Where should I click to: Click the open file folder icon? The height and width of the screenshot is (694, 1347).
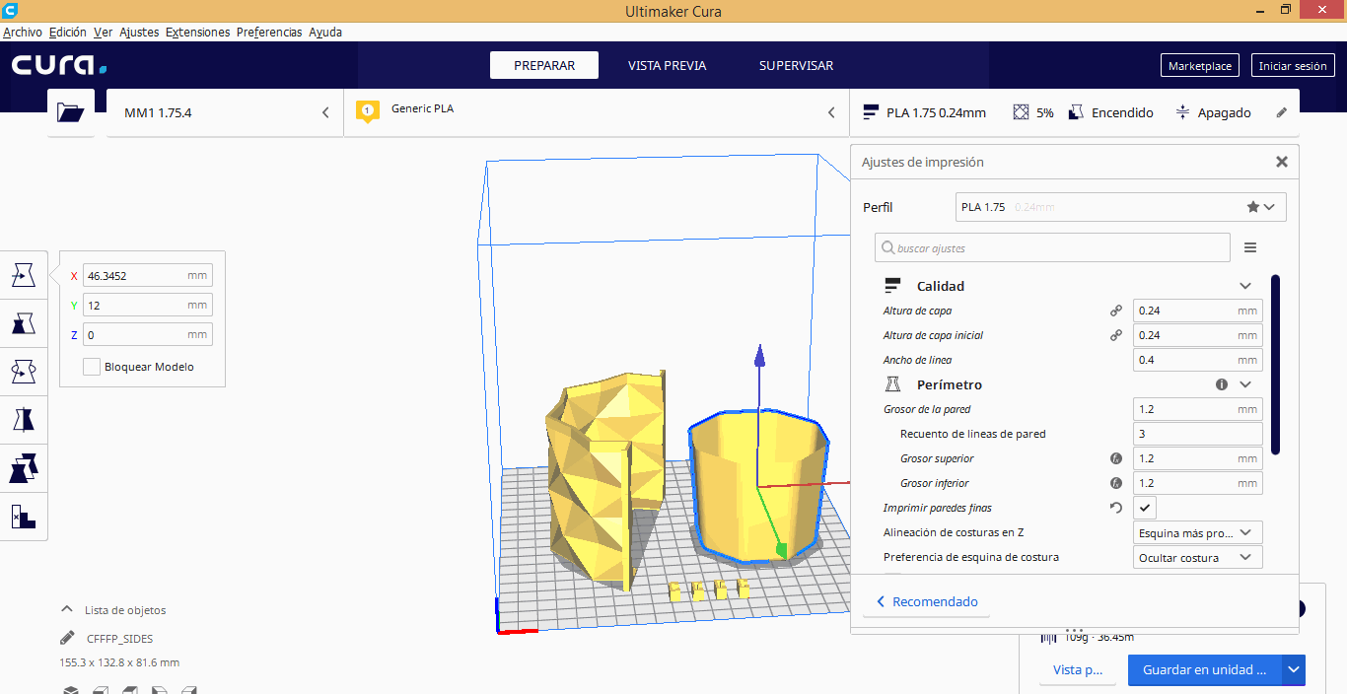tap(71, 112)
